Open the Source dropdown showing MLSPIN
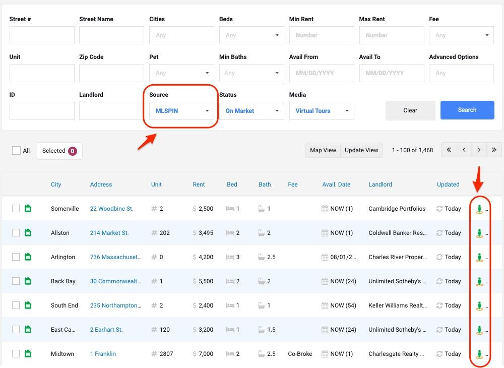The image size is (504, 368). click(x=181, y=111)
